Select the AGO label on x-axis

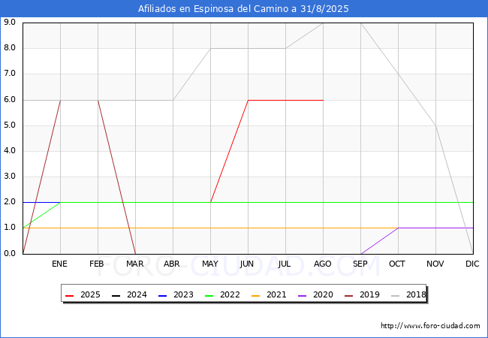pyautogui.click(x=323, y=264)
